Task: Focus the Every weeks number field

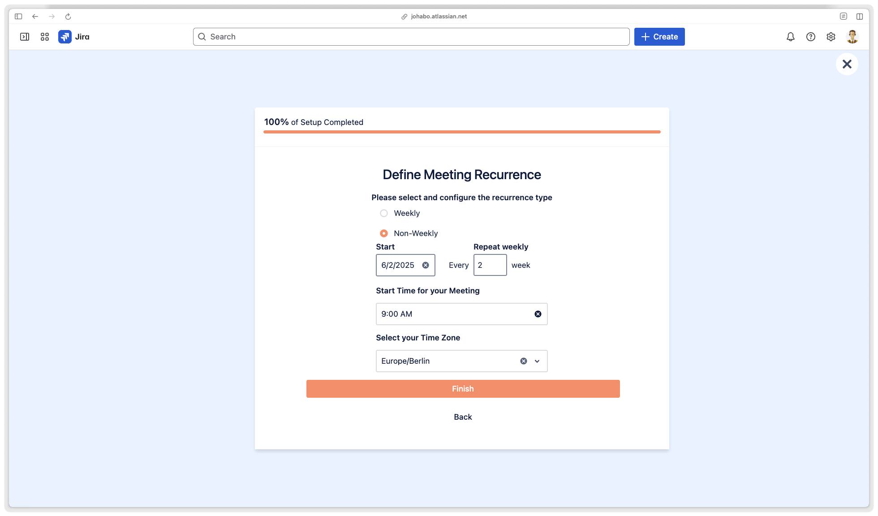Action: pos(490,265)
